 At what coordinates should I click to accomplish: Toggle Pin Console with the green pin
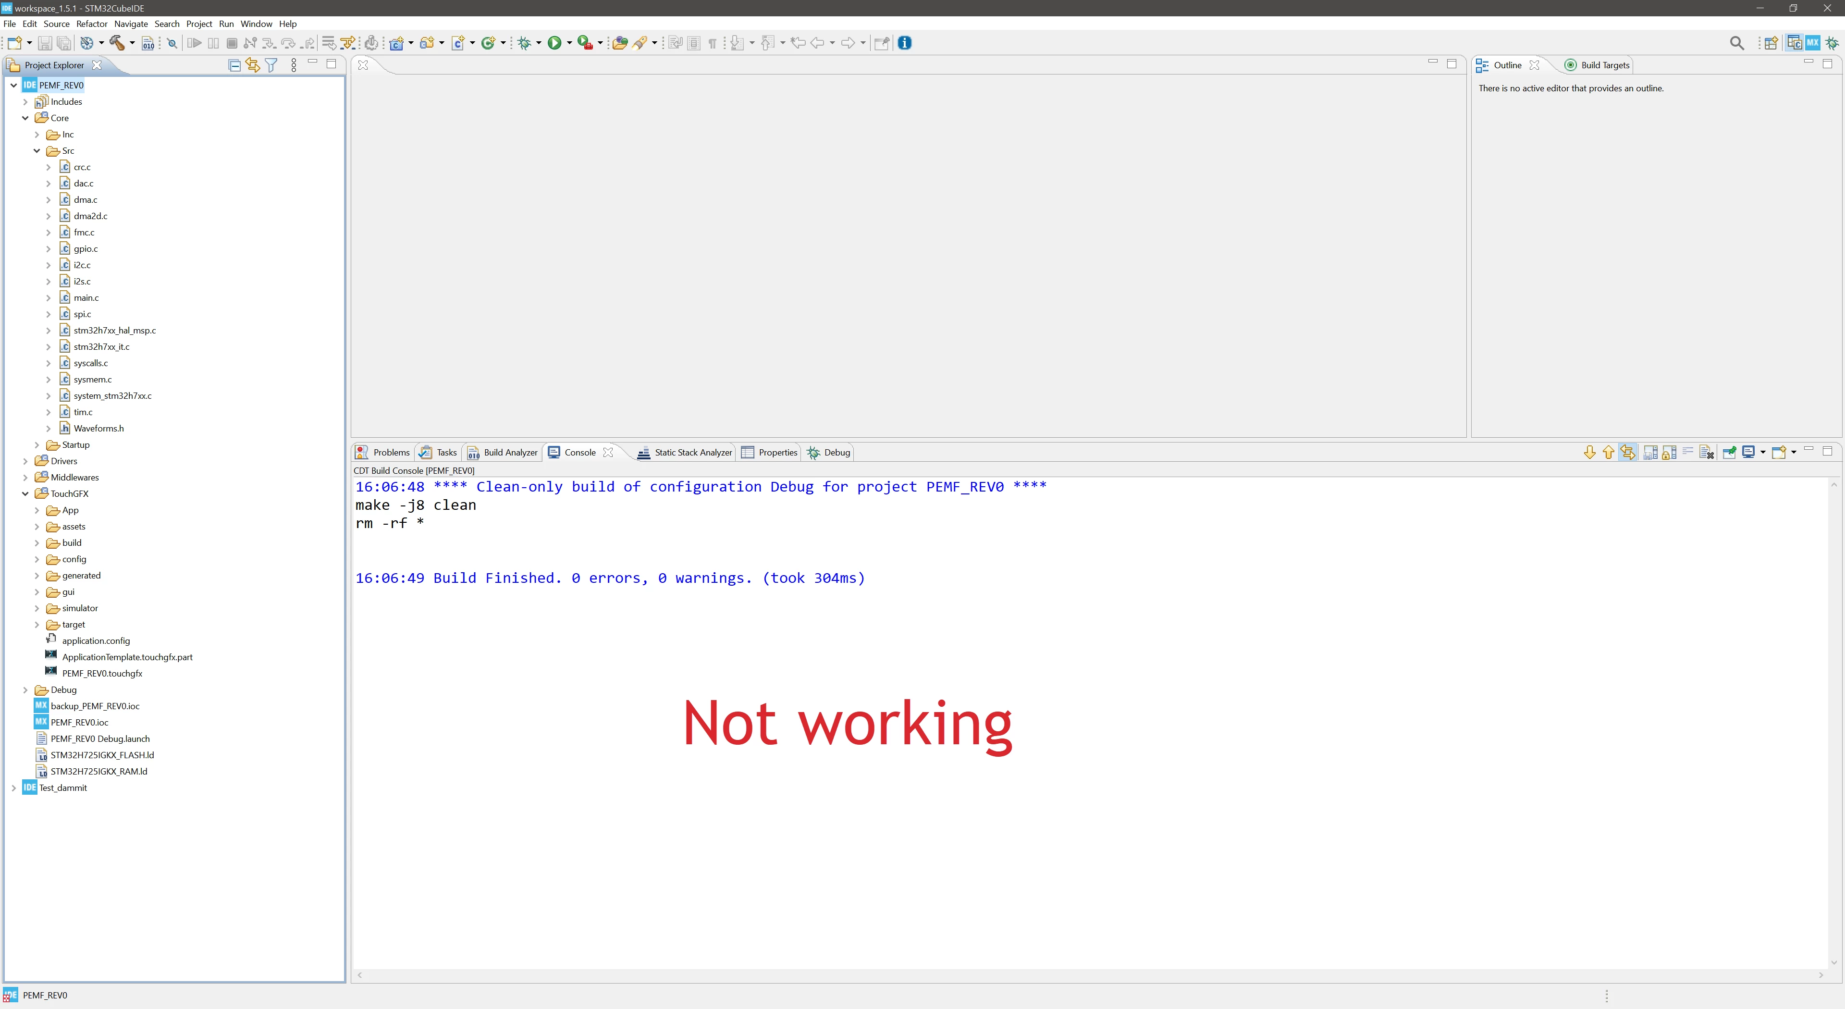pyautogui.click(x=1729, y=453)
